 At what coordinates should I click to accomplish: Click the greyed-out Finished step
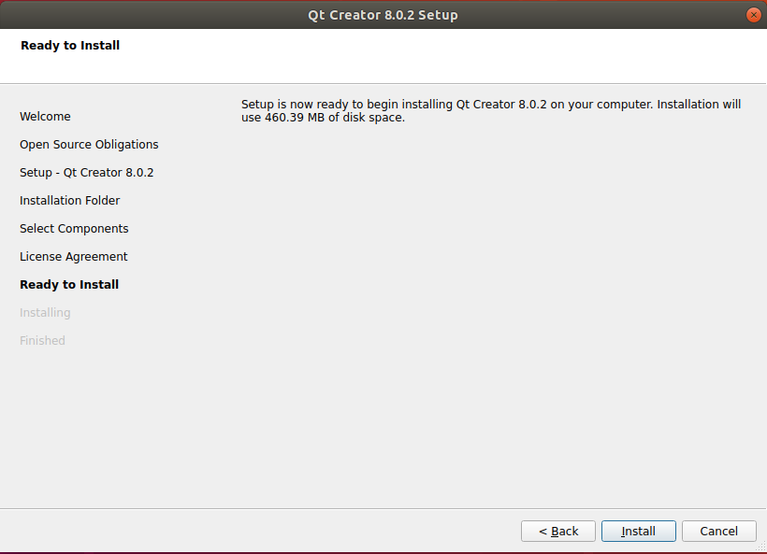(42, 341)
